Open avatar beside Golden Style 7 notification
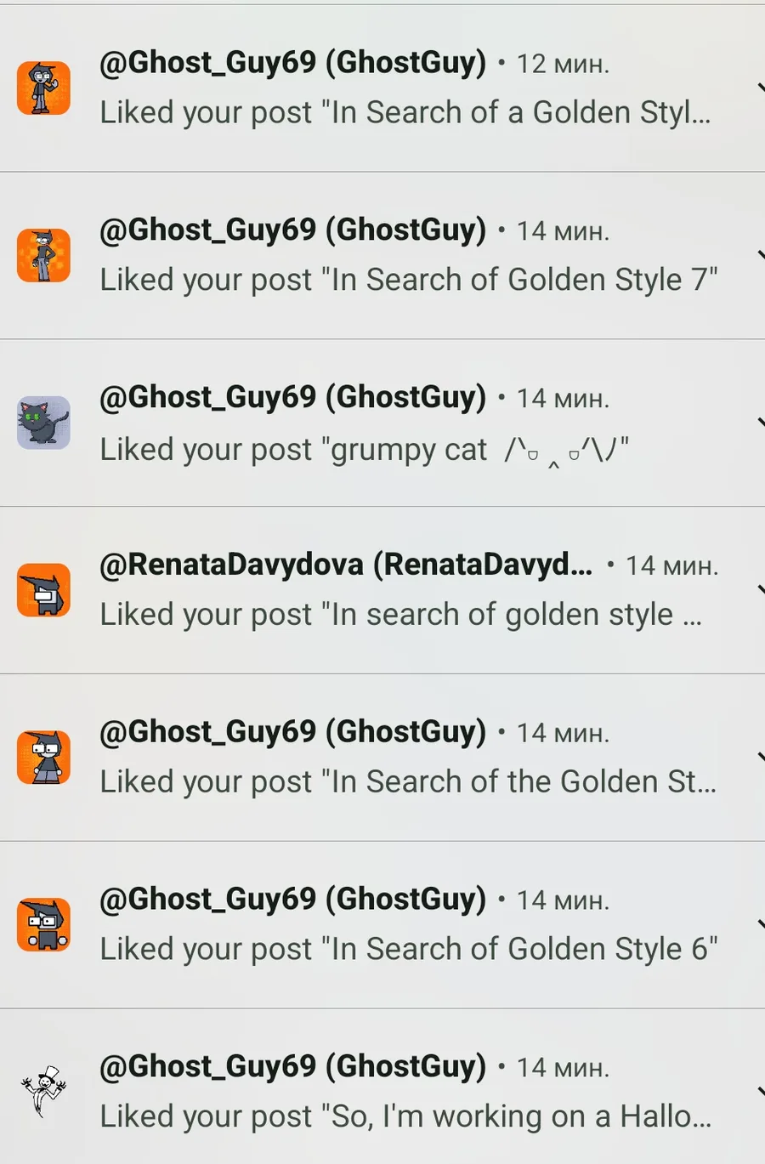Viewport: 765px width, 1164px height. point(43,255)
